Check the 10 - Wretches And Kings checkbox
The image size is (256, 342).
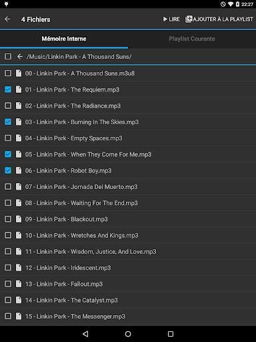pos(8,235)
